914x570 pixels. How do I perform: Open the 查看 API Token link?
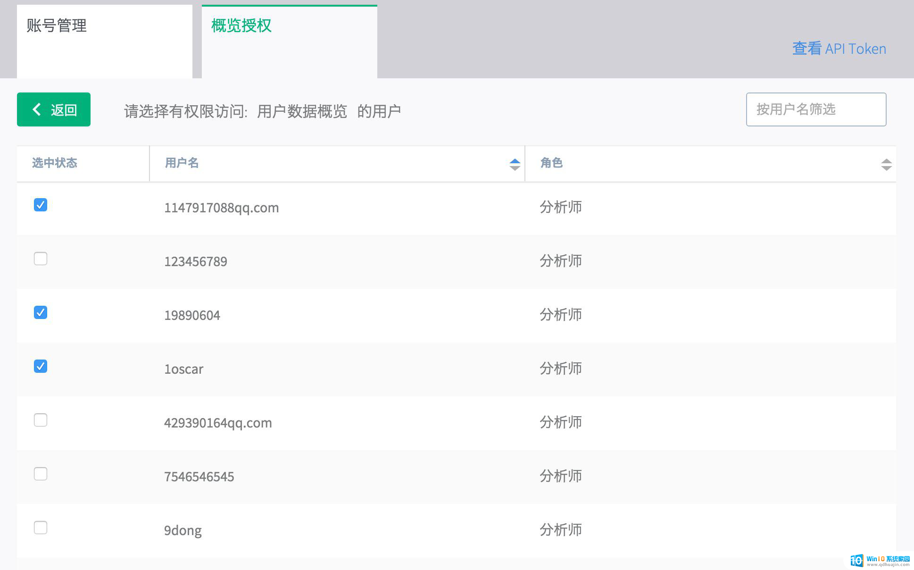[839, 49]
